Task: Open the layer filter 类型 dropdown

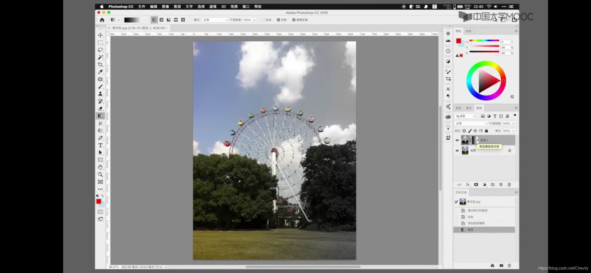Action: tap(465, 116)
